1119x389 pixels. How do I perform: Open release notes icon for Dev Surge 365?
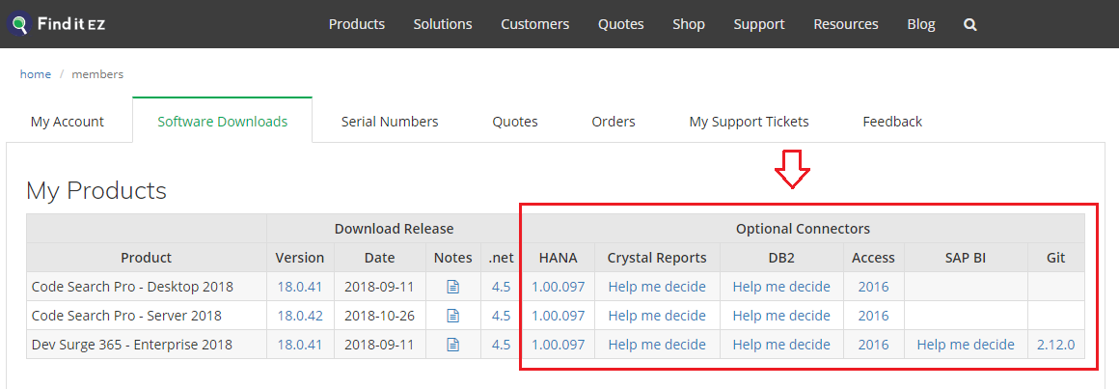452,345
